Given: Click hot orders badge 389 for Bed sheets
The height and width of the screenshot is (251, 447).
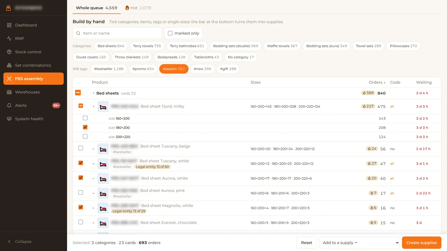Looking at the screenshot, I should pos(368,93).
